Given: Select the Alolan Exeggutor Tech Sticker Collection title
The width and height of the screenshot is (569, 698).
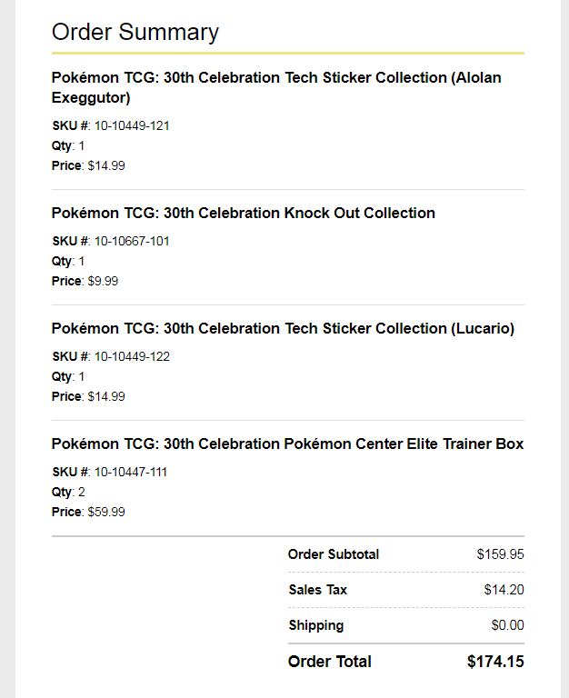Looking at the screenshot, I should pos(276,87).
